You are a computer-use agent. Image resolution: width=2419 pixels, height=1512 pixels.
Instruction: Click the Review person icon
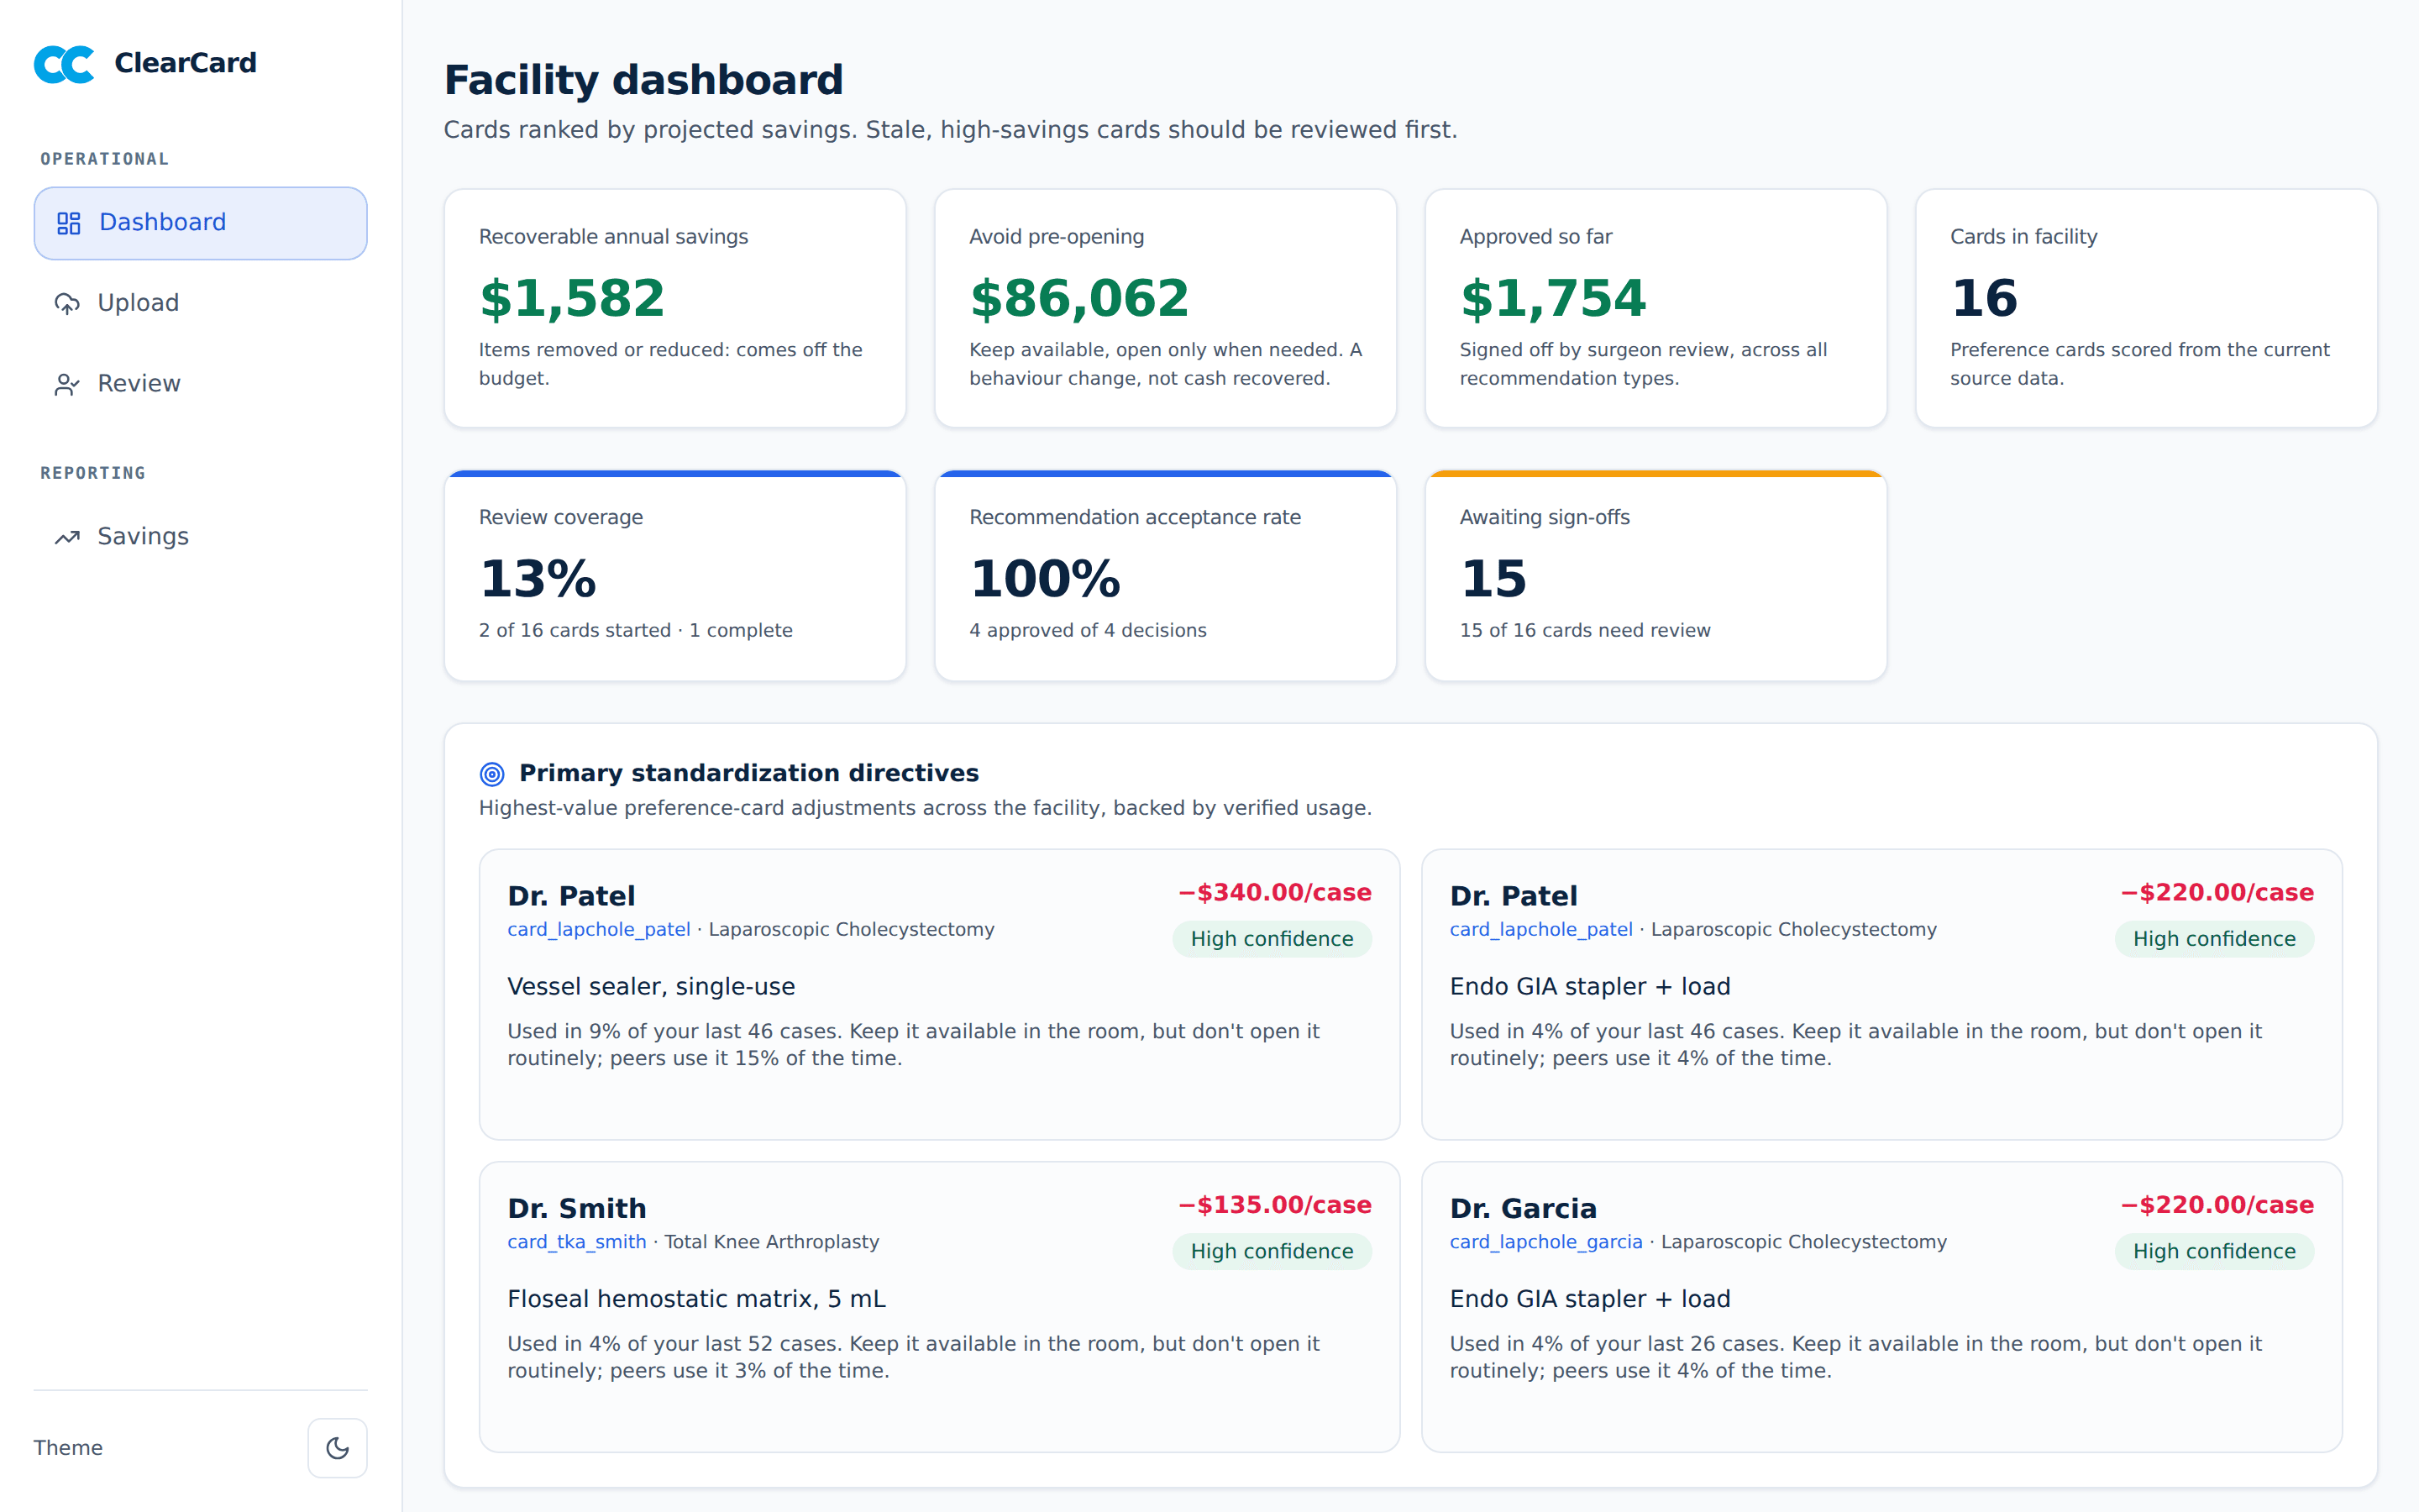pos(67,384)
